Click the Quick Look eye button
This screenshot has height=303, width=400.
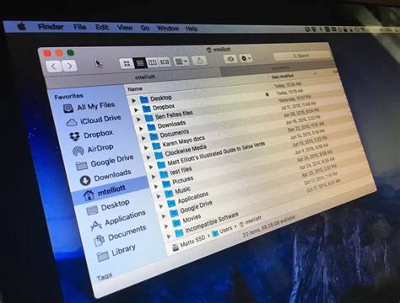(x=230, y=59)
